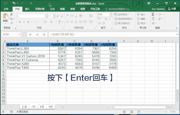
Task: Zoom in with plus button
Action: [166, 112]
